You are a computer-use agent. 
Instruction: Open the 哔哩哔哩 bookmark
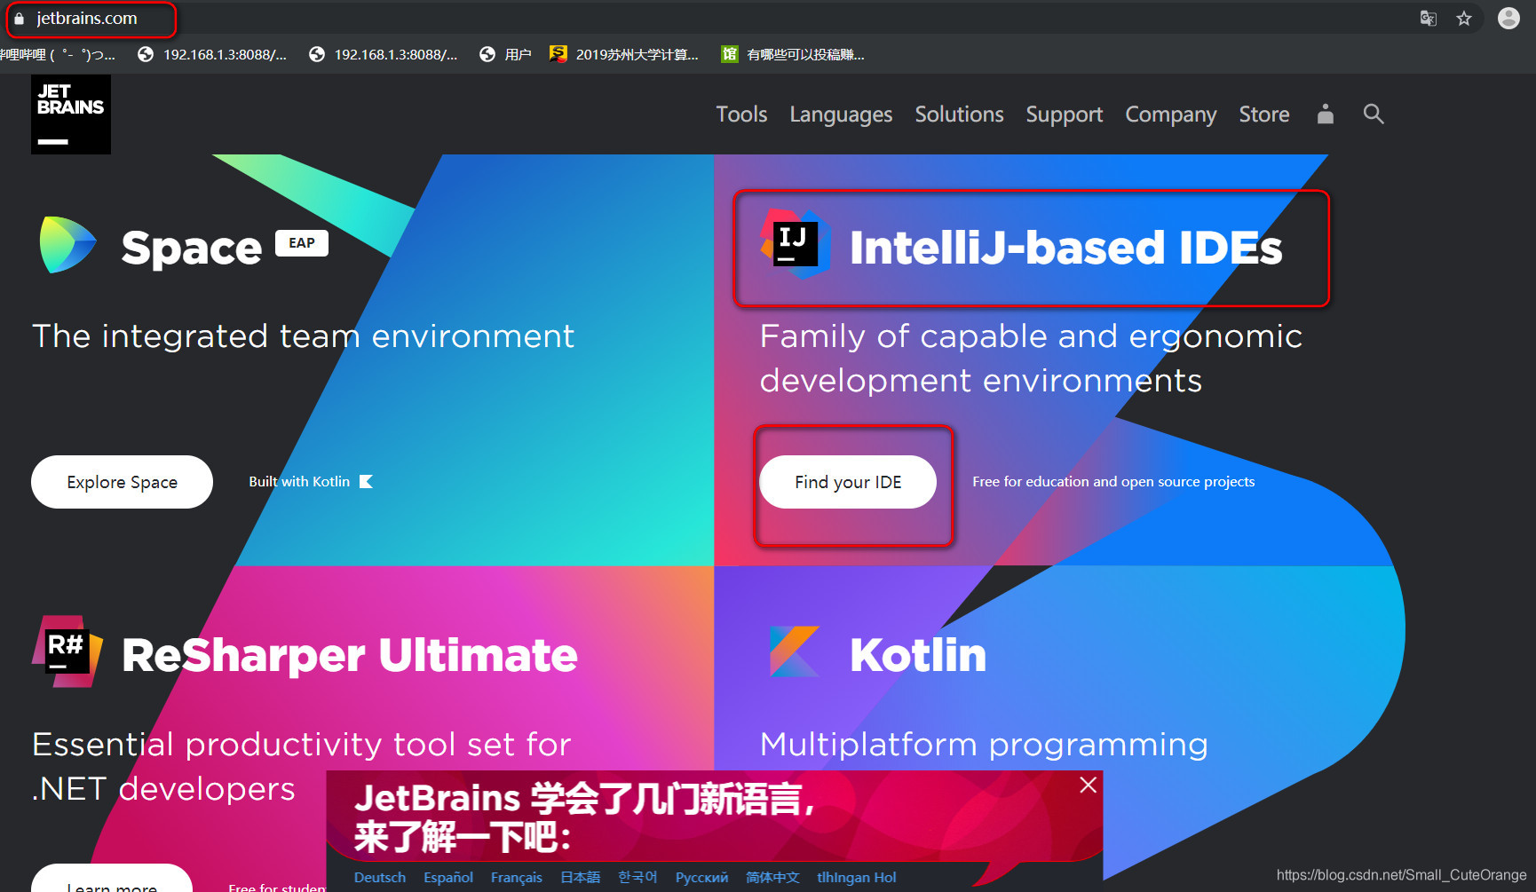click(58, 54)
